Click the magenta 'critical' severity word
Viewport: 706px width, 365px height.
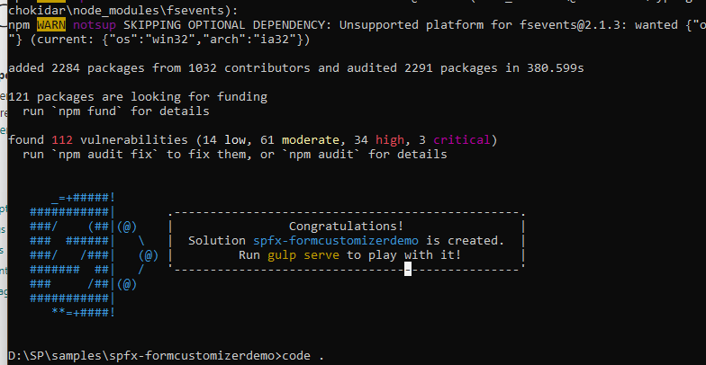462,140
